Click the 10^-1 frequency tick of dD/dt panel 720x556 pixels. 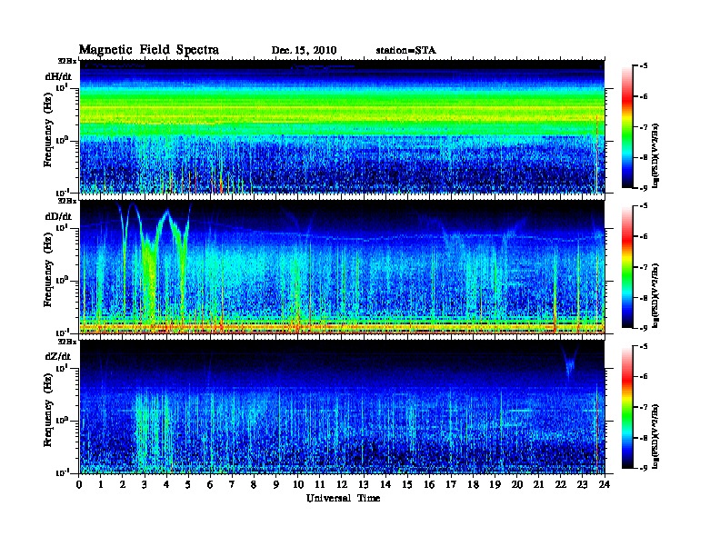coord(62,333)
